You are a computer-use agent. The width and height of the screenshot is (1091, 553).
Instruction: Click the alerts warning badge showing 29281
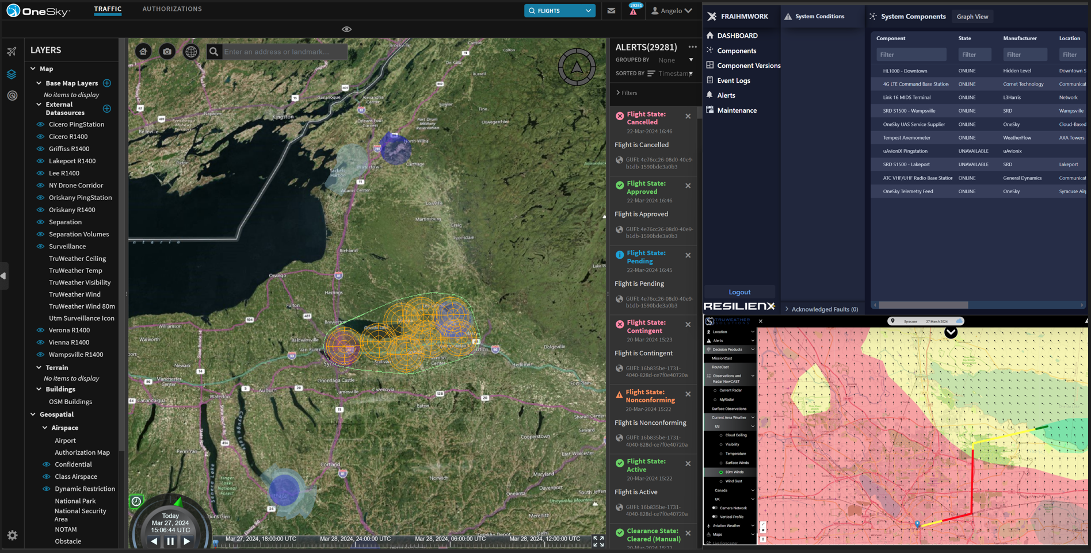633,10
